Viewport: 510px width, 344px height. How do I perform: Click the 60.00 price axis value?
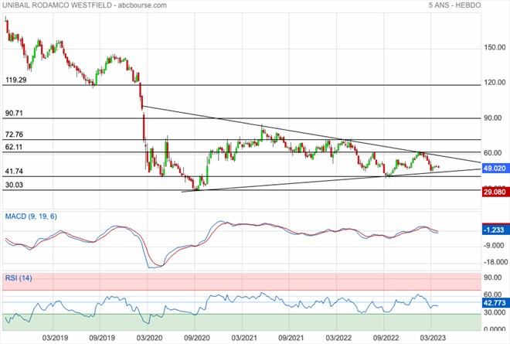click(493, 153)
